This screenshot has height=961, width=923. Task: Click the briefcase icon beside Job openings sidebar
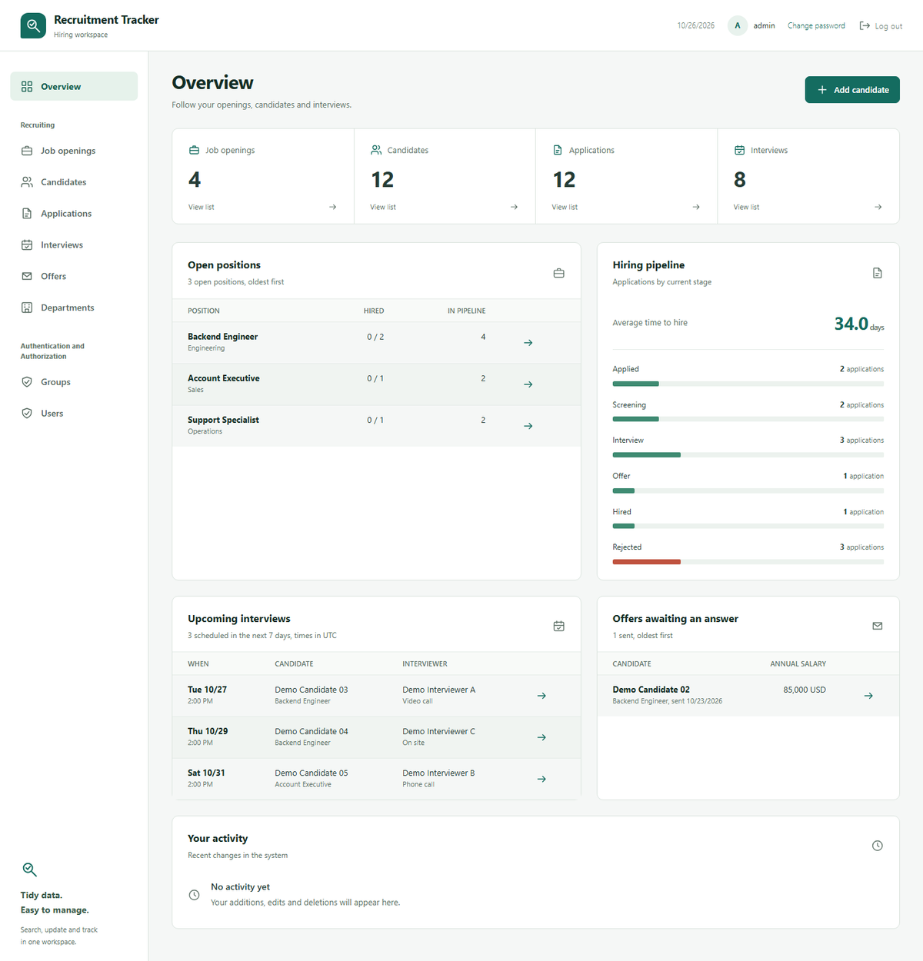point(27,151)
